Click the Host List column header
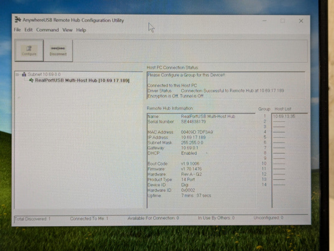The height and width of the screenshot is (251, 334). pos(283,109)
